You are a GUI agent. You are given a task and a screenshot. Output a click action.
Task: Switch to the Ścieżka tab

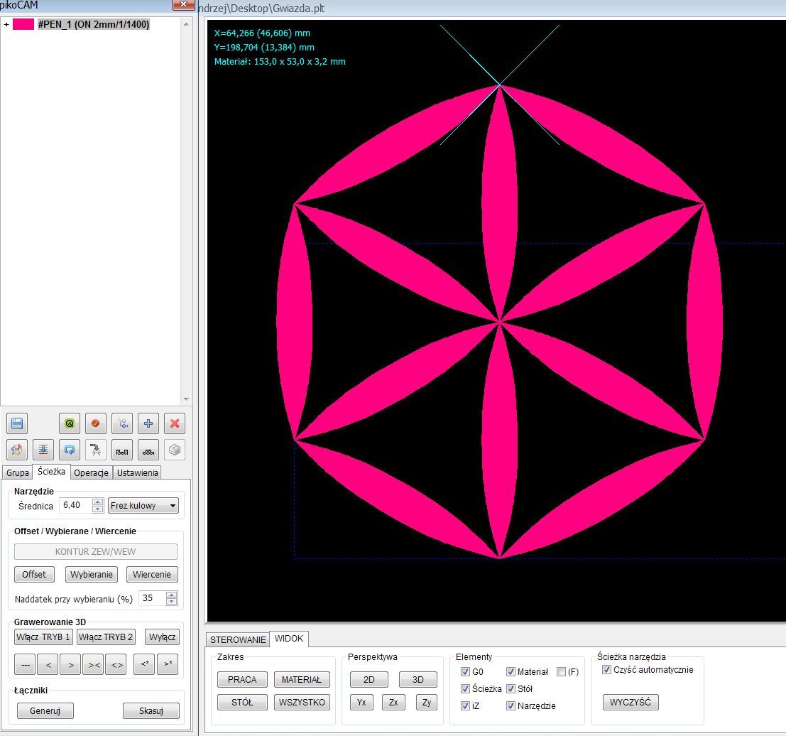coord(51,472)
